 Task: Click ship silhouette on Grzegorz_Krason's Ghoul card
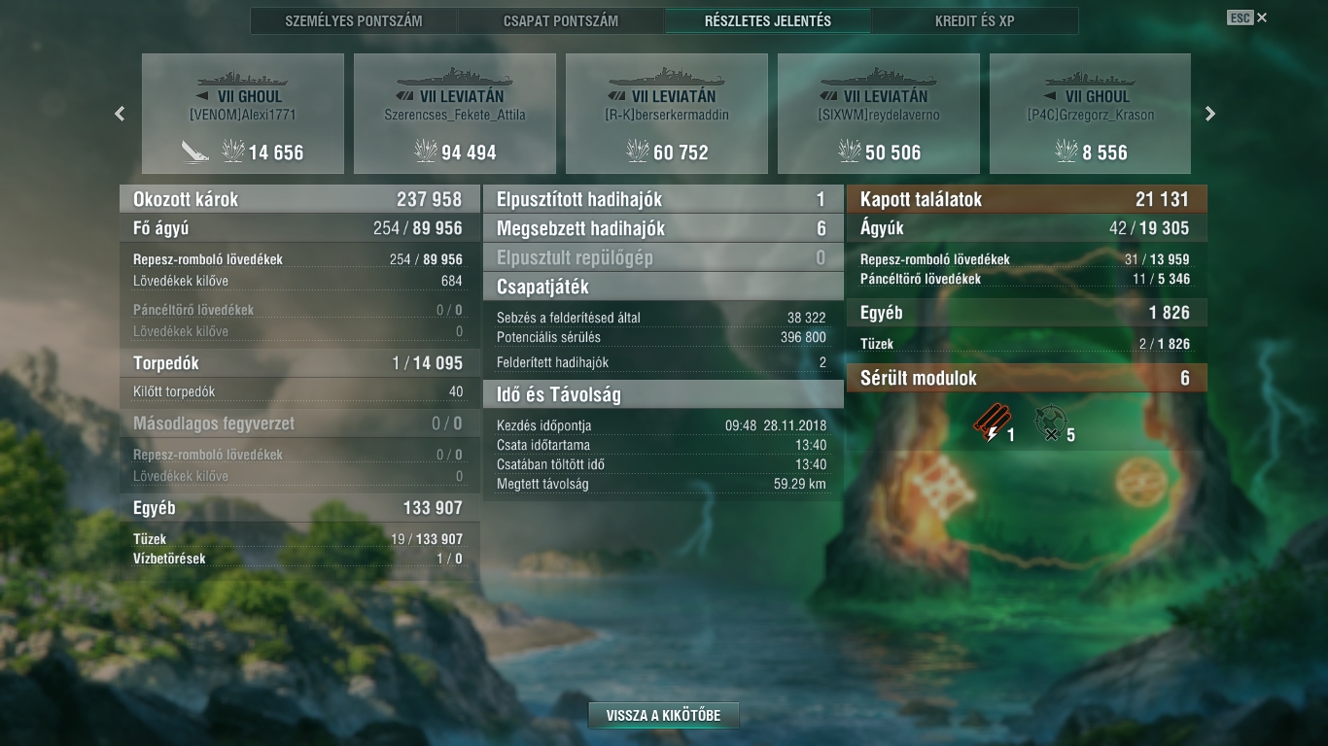pos(1091,77)
